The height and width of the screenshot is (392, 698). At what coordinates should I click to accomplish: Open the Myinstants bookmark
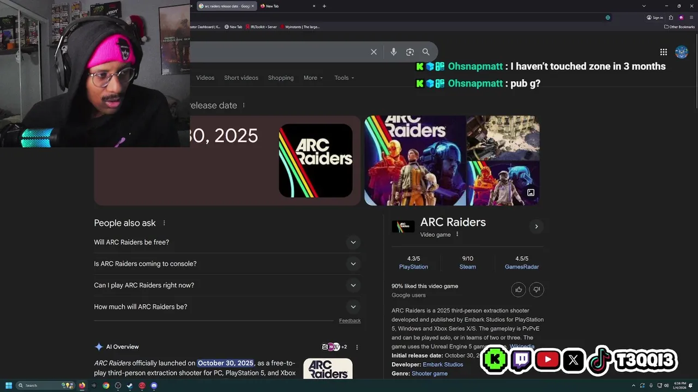point(300,27)
